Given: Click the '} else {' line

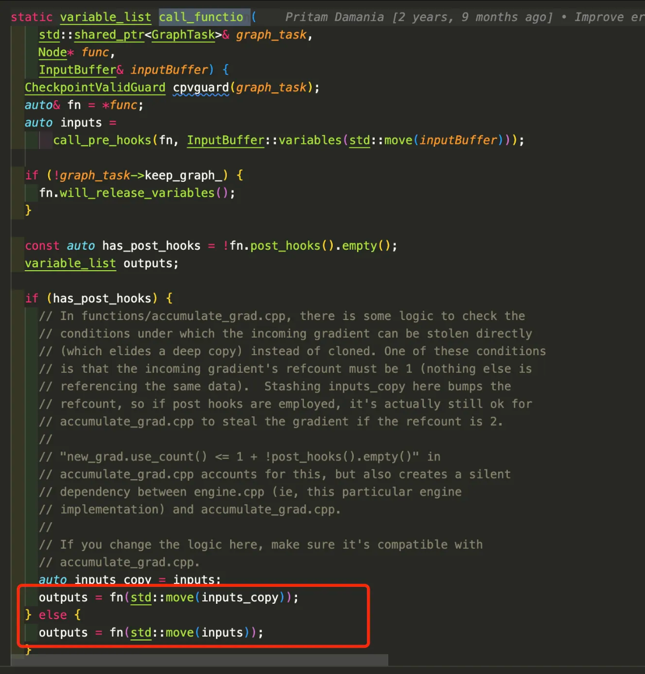Looking at the screenshot, I should (x=53, y=616).
